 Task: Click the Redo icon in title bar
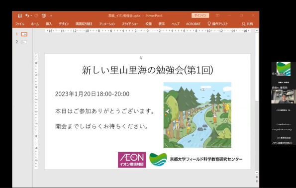tap(36, 16)
